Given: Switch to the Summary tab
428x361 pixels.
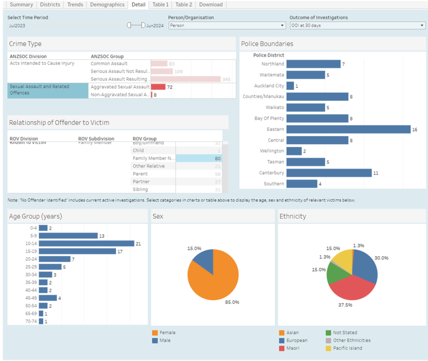Looking at the screenshot, I should point(21,5).
